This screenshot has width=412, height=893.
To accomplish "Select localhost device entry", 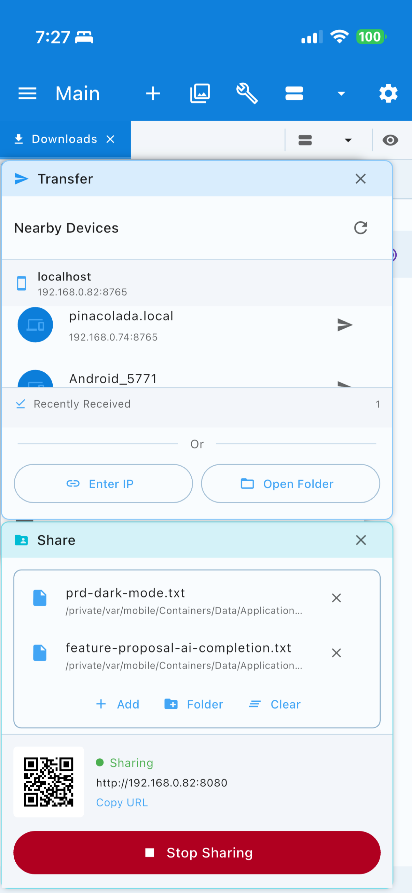I will [197, 284].
